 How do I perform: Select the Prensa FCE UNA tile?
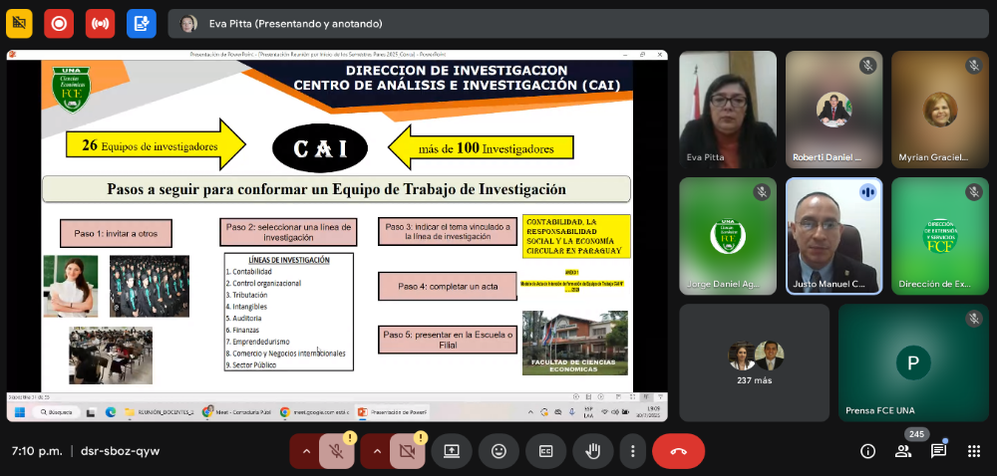(913, 362)
